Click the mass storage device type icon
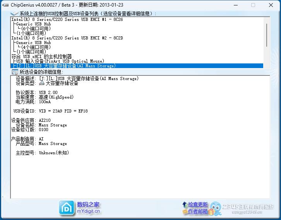The image size is (281, 220). tap(42, 83)
